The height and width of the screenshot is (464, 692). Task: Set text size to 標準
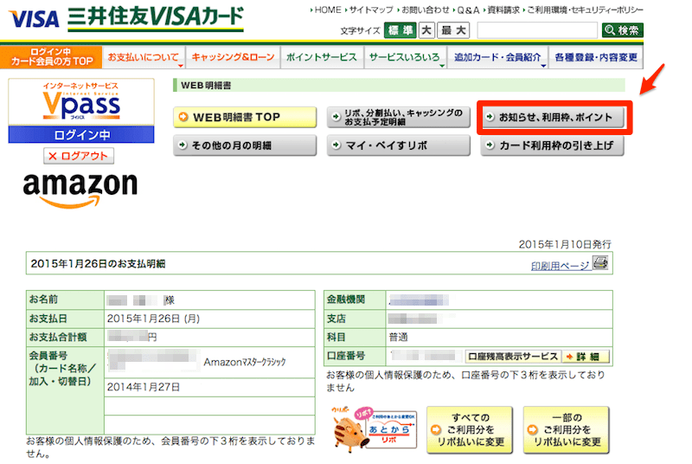pyautogui.click(x=400, y=30)
